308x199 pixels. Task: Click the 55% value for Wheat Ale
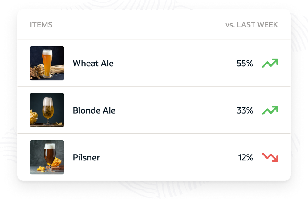(x=245, y=63)
